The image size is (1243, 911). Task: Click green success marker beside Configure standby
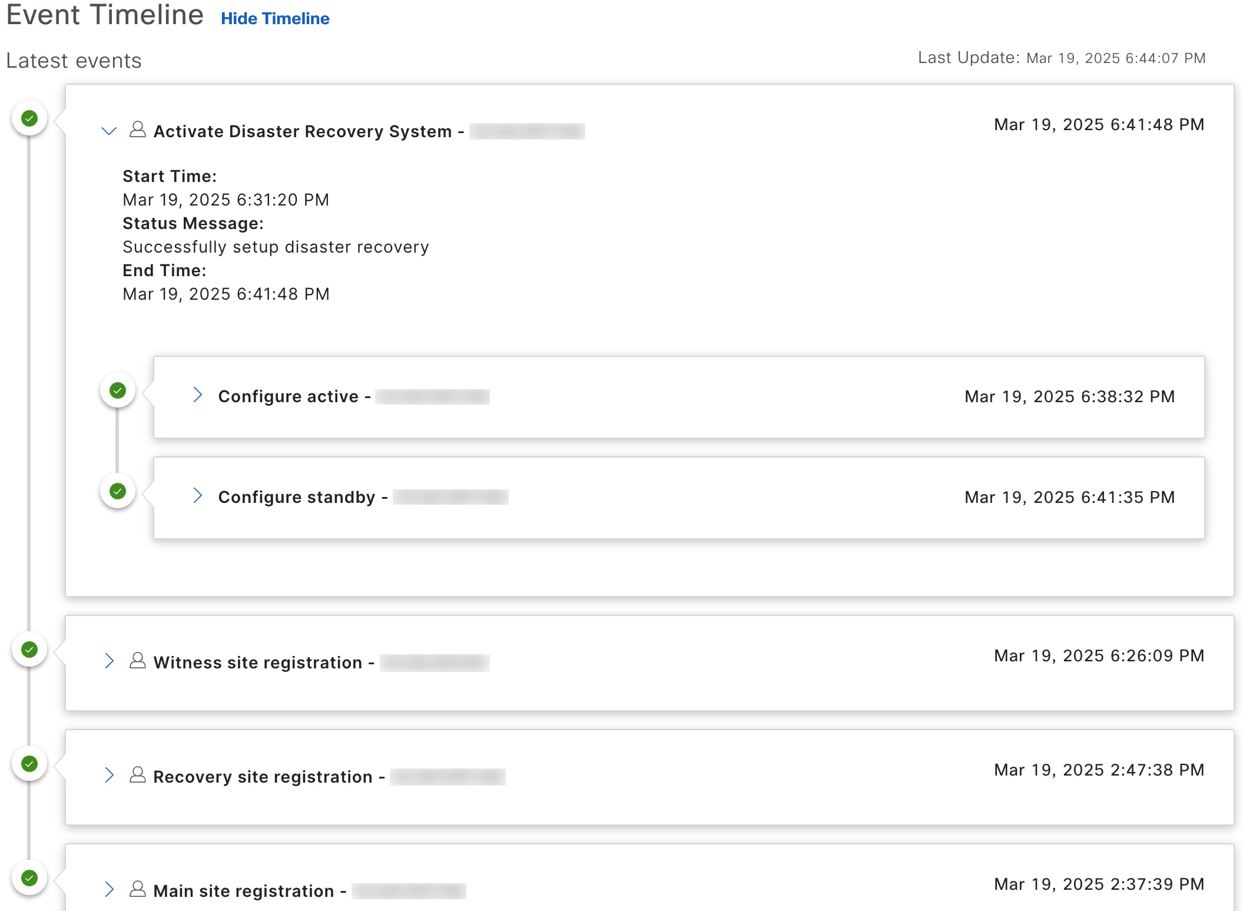[x=118, y=491]
